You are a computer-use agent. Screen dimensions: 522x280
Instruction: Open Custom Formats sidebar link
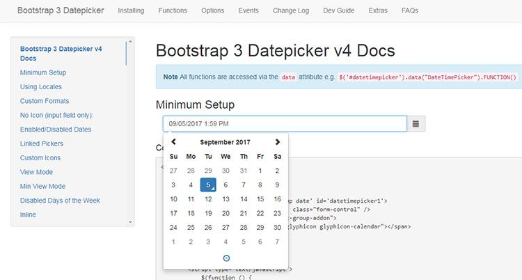[45, 101]
